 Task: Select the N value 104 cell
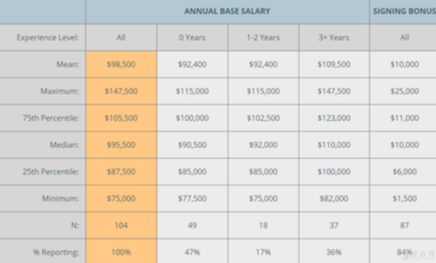pos(121,225)
